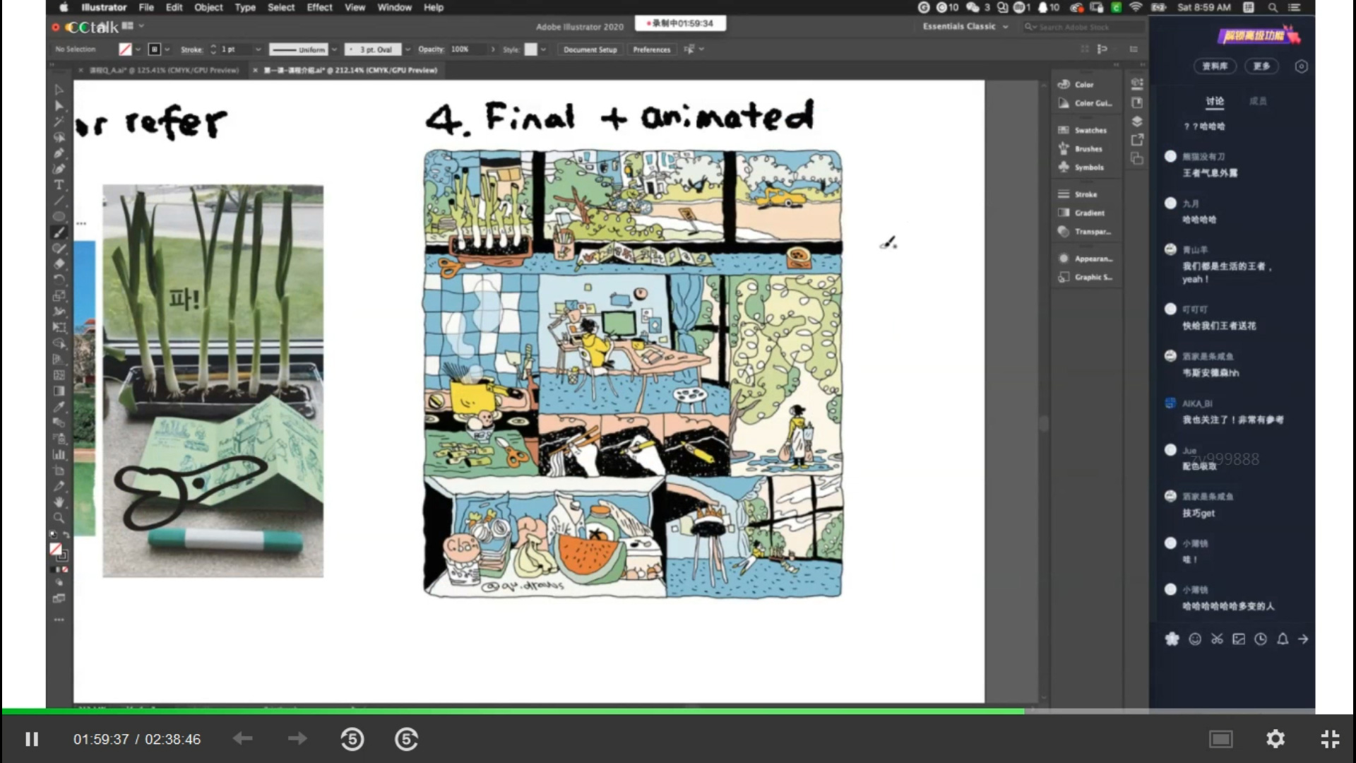
Task: Select the Gradient tool in toolbar
Action: (59, 391)
